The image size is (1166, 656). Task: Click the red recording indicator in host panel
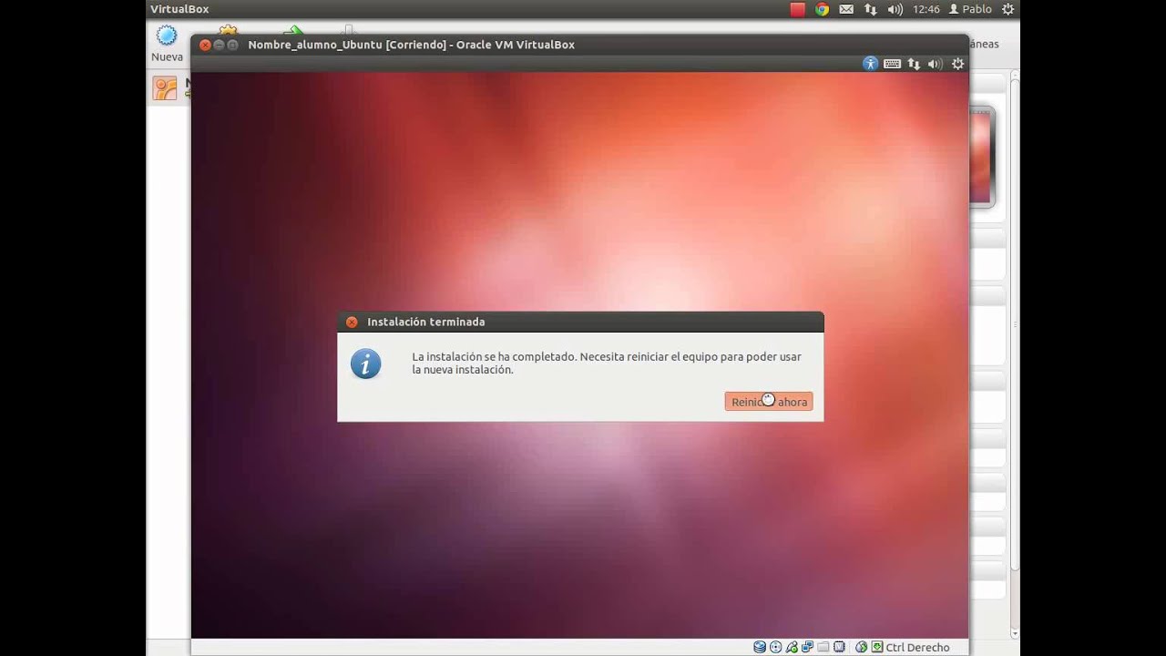click(798, 9)
